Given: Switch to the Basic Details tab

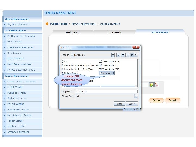Looking at the screenshot, I should [x=73, y=32].
